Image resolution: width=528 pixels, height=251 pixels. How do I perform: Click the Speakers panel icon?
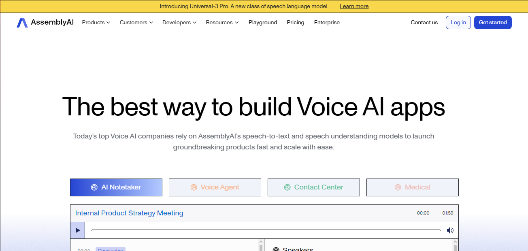click(277, 249)
